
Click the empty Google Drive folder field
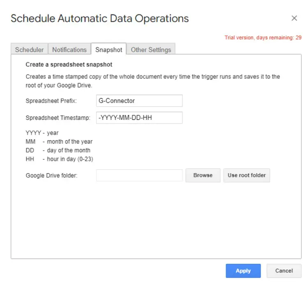(139, 175)
